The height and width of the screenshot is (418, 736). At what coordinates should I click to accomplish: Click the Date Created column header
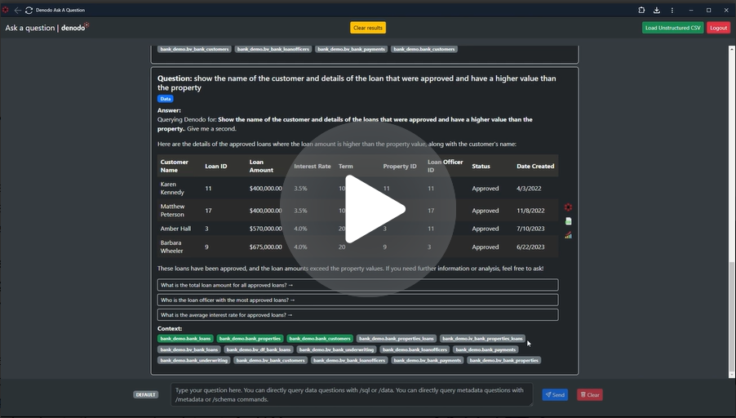(535, 167)
